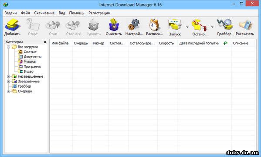This screenshot has height=157, width=261.
Task: Click the Остано... stop queue icon
Action: (200, 25)
